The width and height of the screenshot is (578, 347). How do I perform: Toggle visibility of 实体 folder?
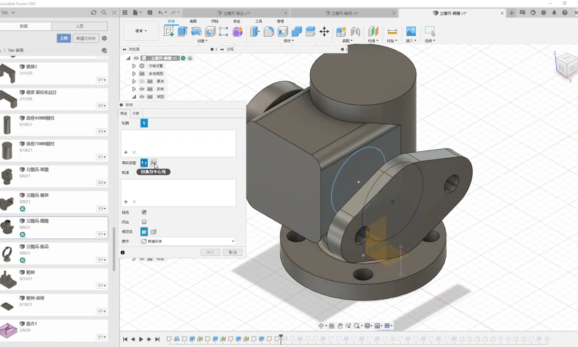coord(142,89)
